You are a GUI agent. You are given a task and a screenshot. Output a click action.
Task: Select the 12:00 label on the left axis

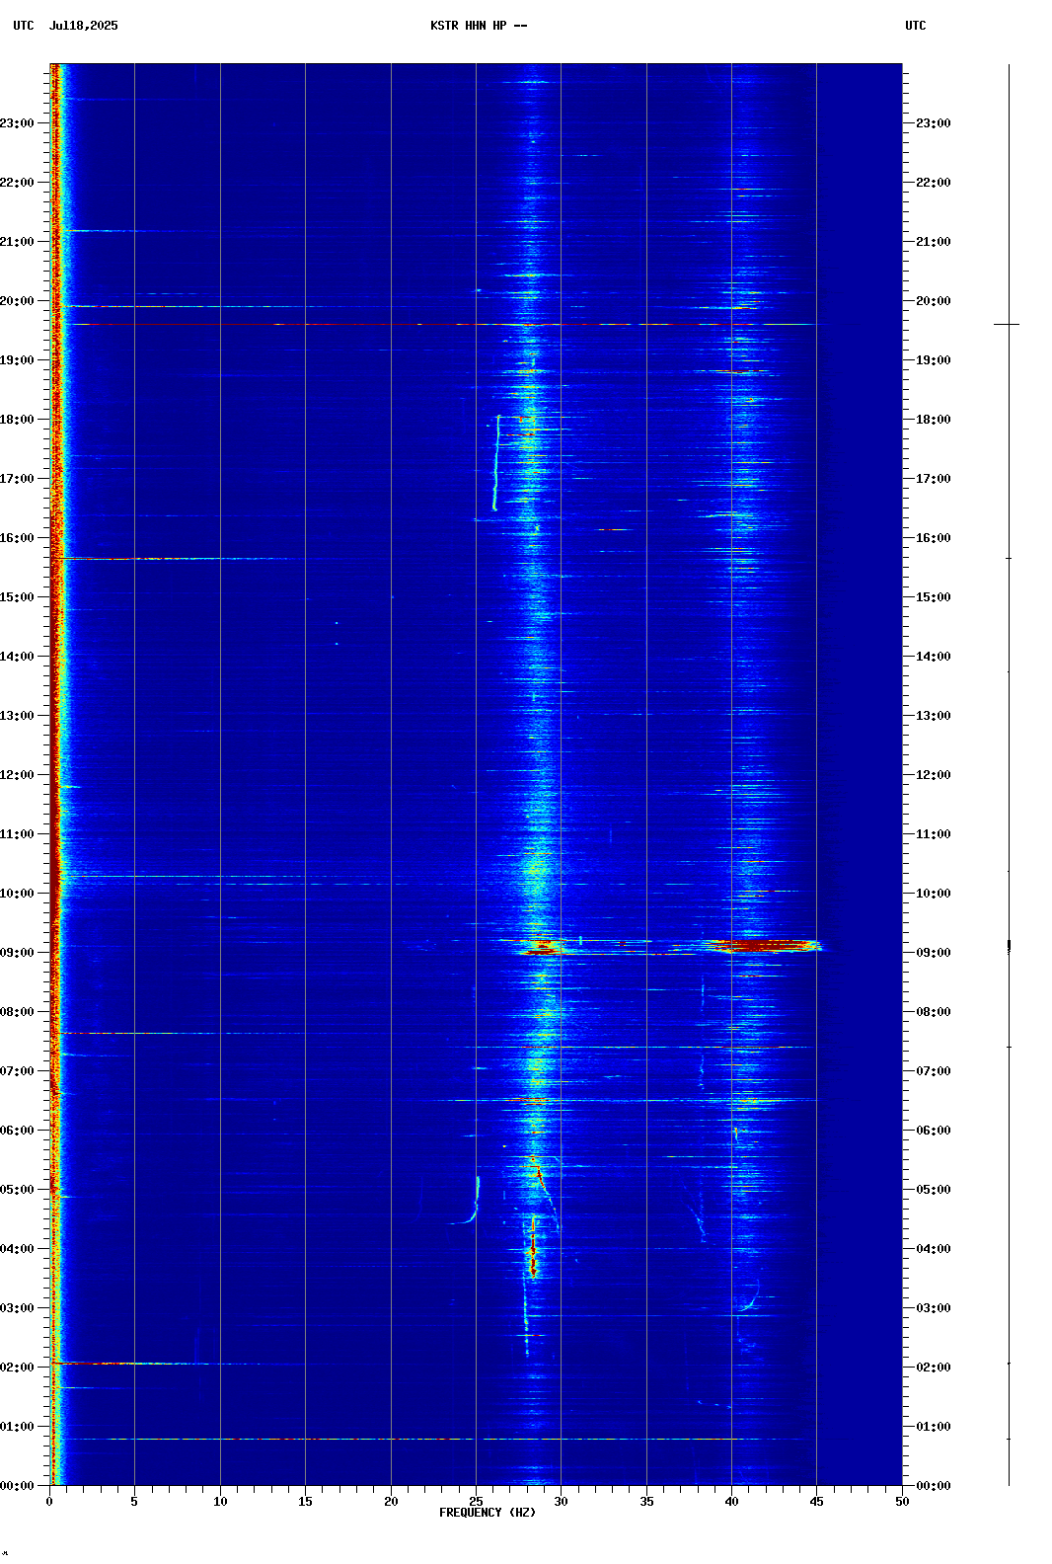pos(17,775)
